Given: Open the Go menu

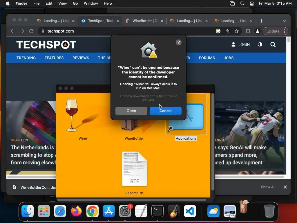Looking at the screenshot, I should (75, 3).
